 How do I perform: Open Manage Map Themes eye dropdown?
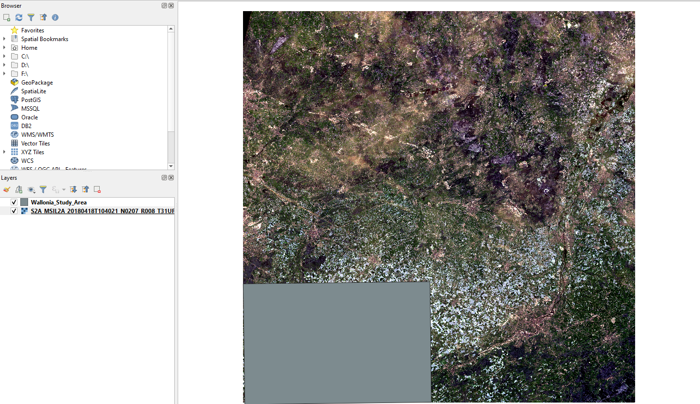(31, 189)
